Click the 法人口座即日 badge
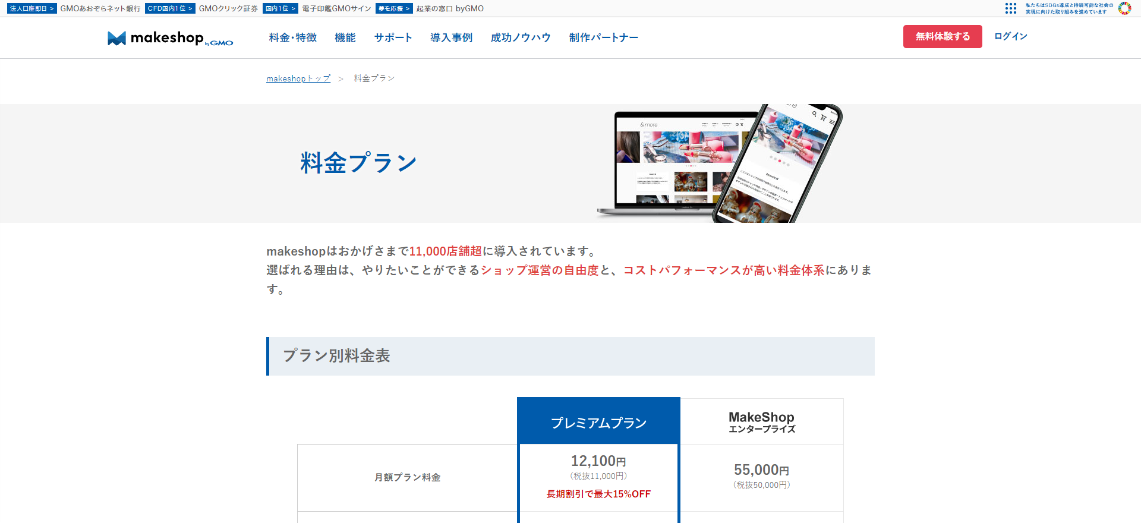This screenshot has height=523, width=1141. pos(32,8)
